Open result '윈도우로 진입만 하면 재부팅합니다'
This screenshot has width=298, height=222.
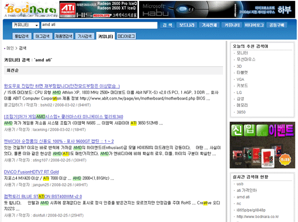[x=62, y=86]
